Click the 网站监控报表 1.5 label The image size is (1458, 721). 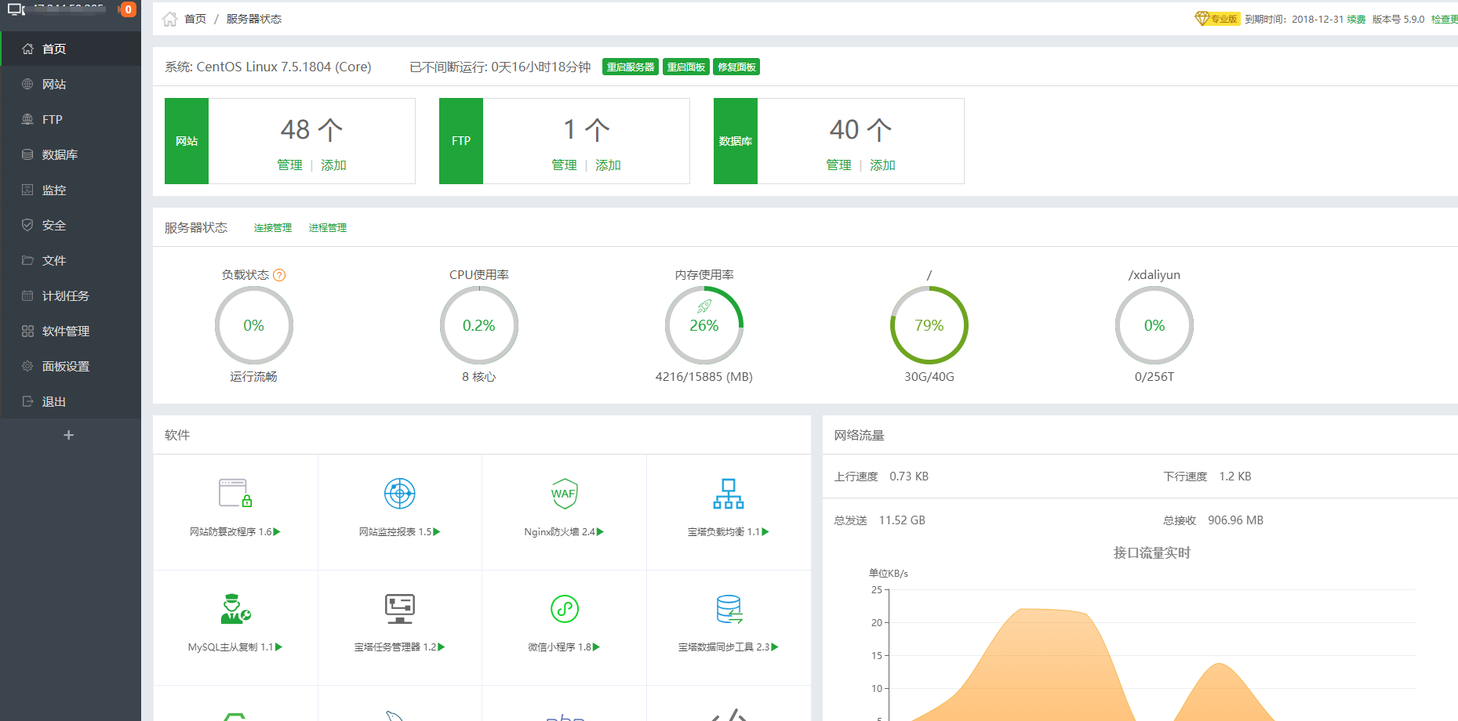399,532
